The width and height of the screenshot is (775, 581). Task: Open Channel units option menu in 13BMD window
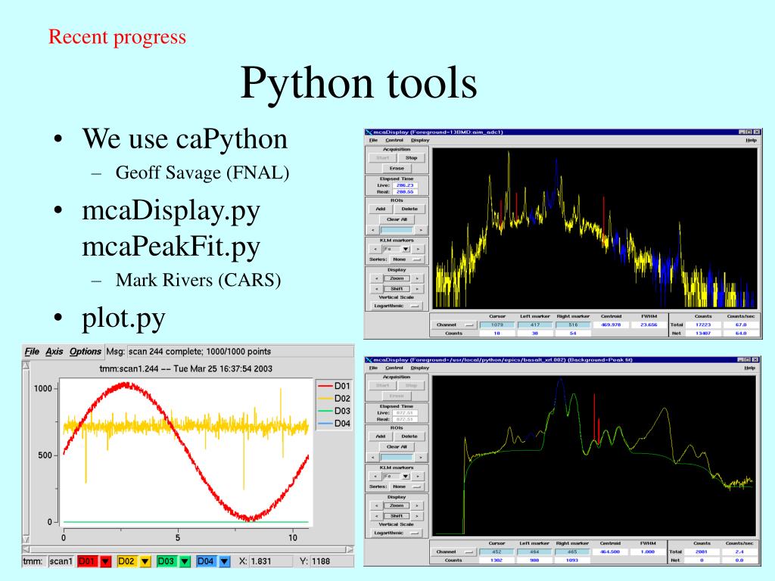[x=453, y=325]
